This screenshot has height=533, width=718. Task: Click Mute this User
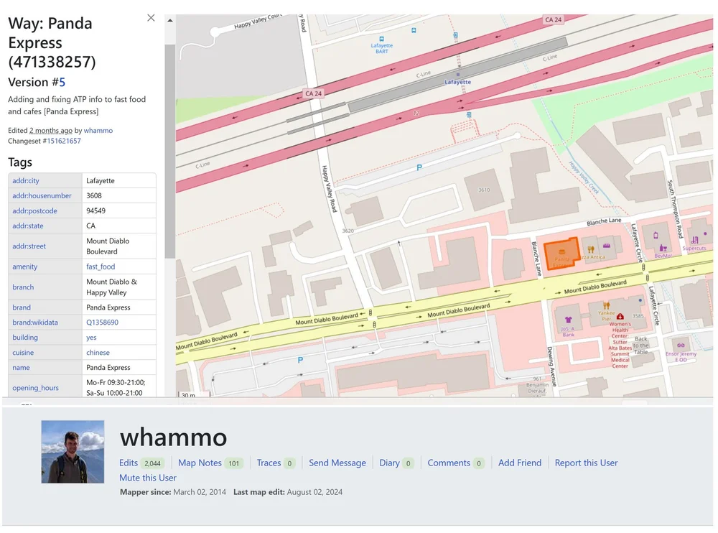[x=148, y=478]
